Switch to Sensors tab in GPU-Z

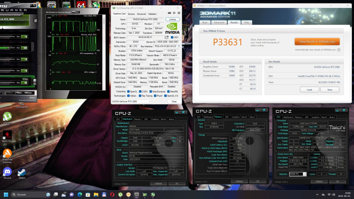(x=131, y=14)
